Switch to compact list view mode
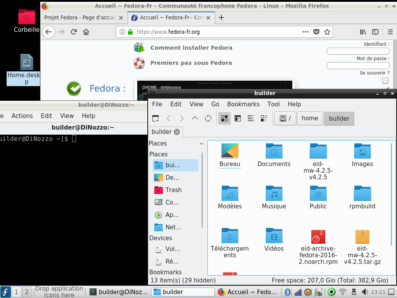The image size is (397, 298). [x=251, y=118]
